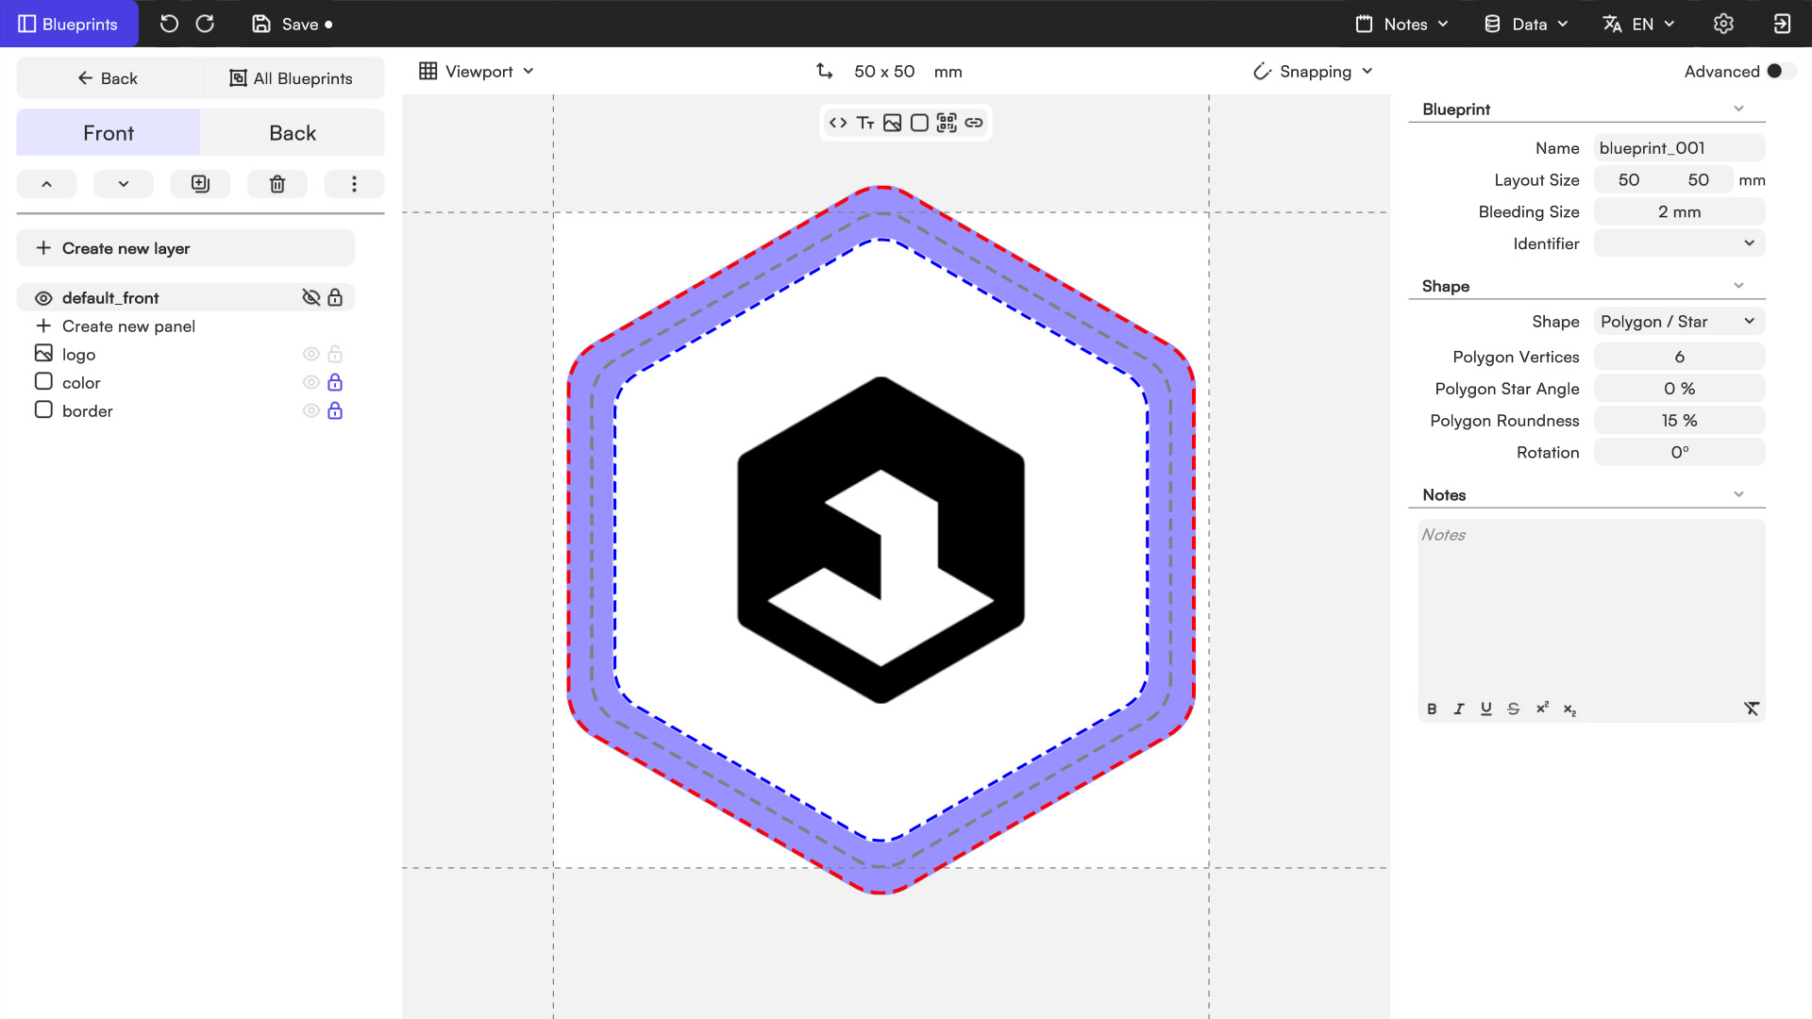1812x1019 pixels.
Task: Open All Blueprints
Action: pyautogui.click(x=292, y=78)
